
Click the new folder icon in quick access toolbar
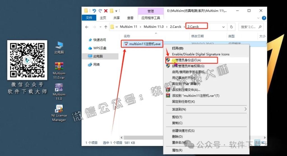click(112, 11)
